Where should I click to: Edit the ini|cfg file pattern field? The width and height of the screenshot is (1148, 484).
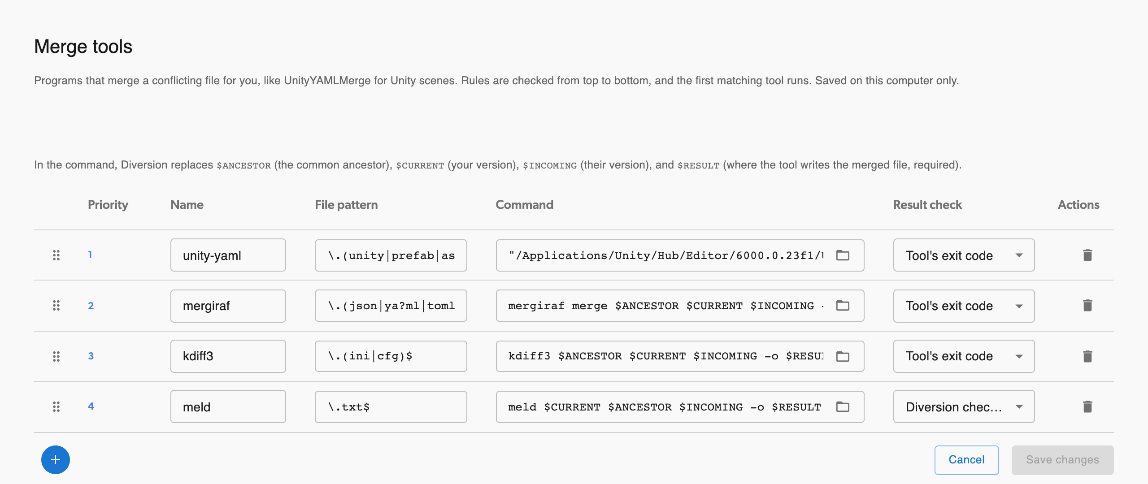(x=391, y=356)
